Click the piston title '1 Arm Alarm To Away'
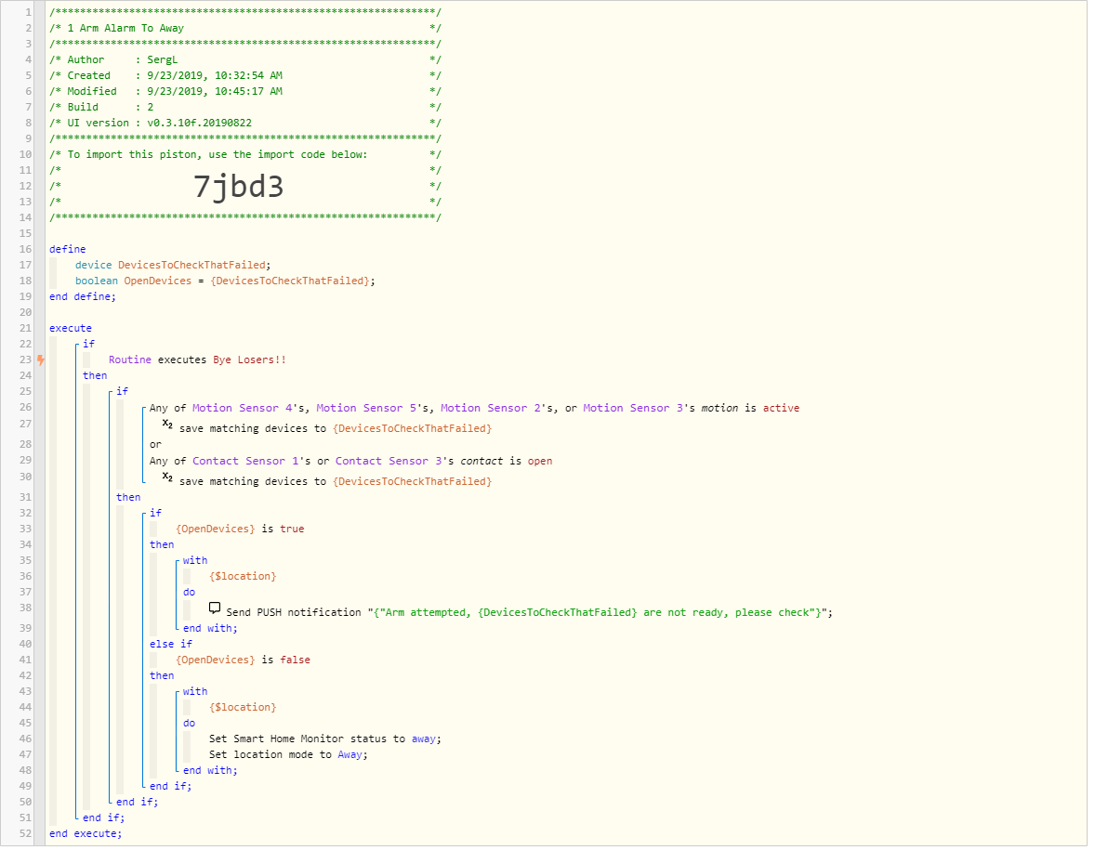 [125, 29]
